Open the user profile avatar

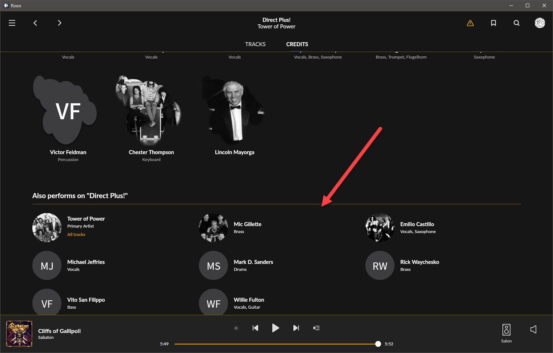[x=540, y=23]
